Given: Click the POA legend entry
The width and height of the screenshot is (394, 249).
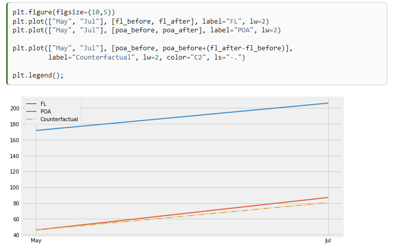Looking at the screenshot, I should 38,111.
